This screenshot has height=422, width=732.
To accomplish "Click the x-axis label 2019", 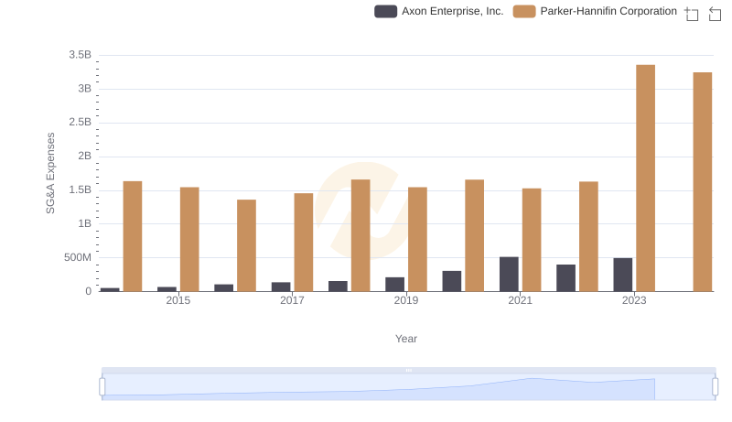I will click(x=405, y=300).
